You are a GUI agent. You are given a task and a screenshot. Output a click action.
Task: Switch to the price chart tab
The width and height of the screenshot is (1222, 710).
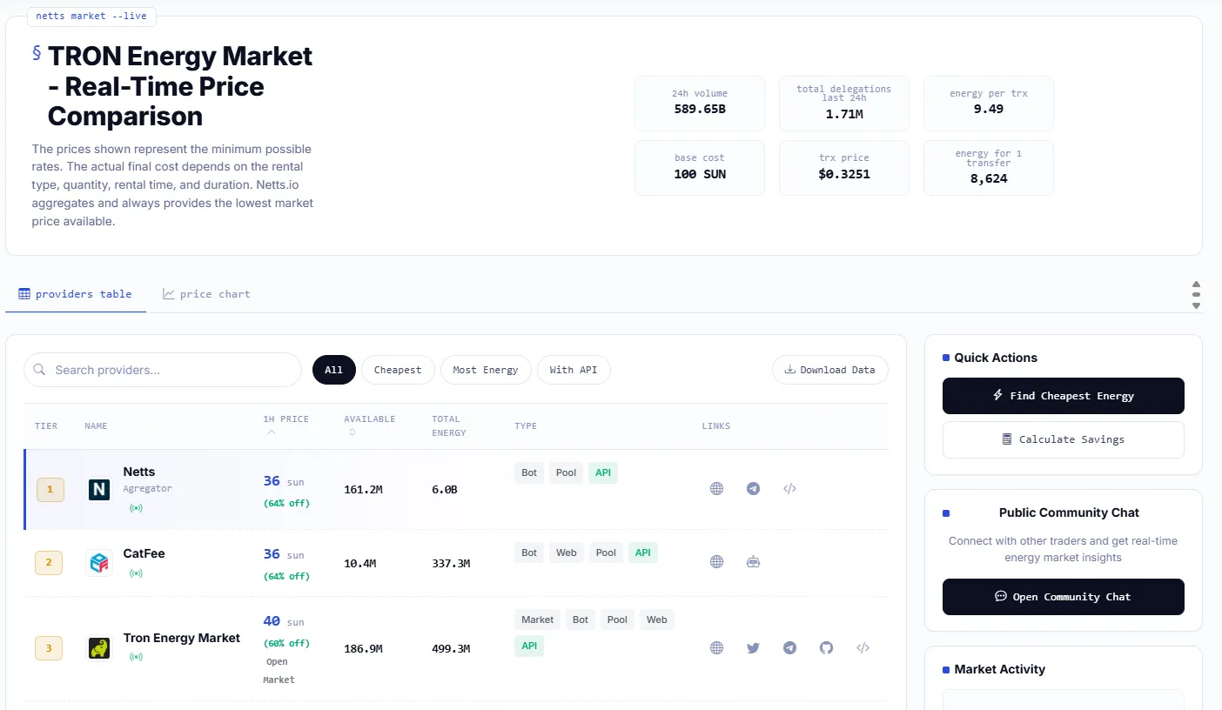point(206,294)
